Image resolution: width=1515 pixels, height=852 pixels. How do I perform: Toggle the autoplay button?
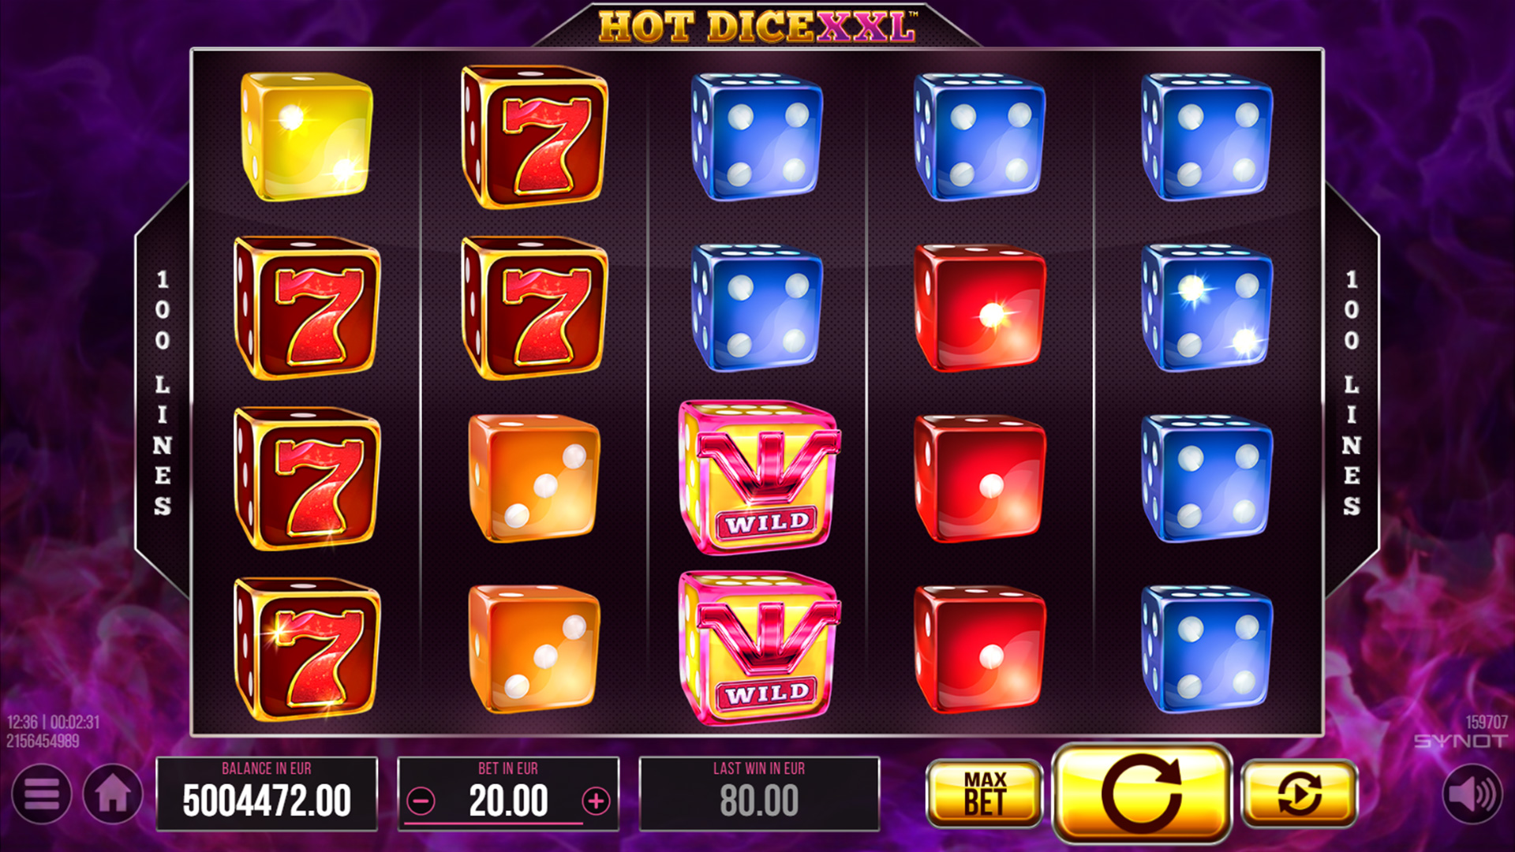coord(1300,794)
